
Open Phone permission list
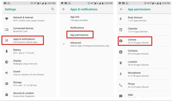tap(144, 85)
